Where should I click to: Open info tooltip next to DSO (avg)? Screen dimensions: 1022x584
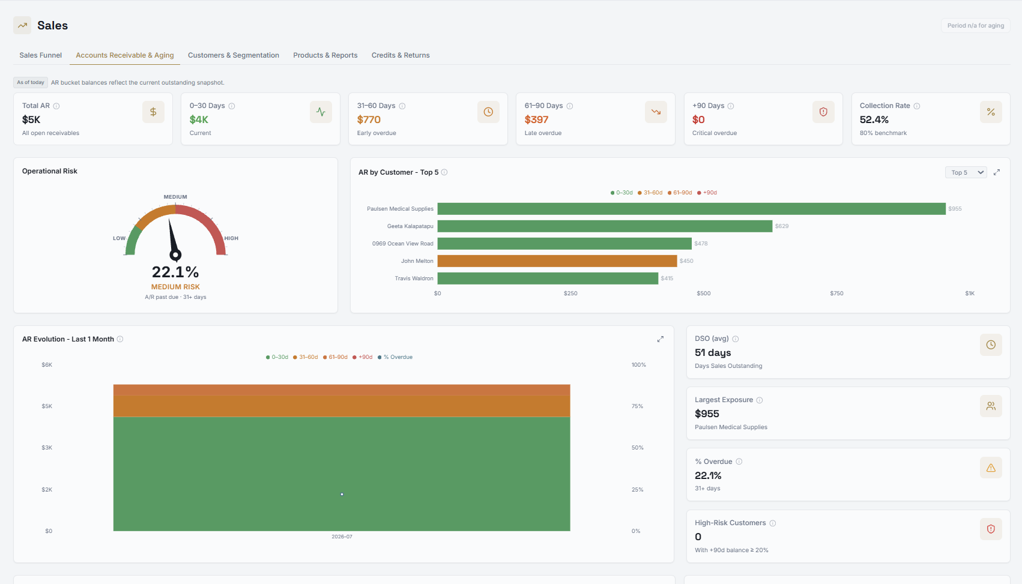pos(736,339)
